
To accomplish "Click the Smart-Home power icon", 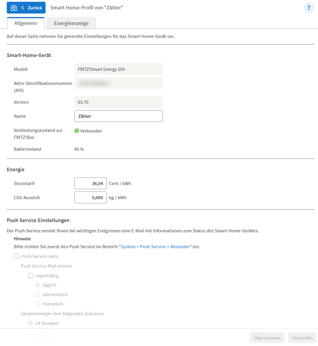I will 14,8.
